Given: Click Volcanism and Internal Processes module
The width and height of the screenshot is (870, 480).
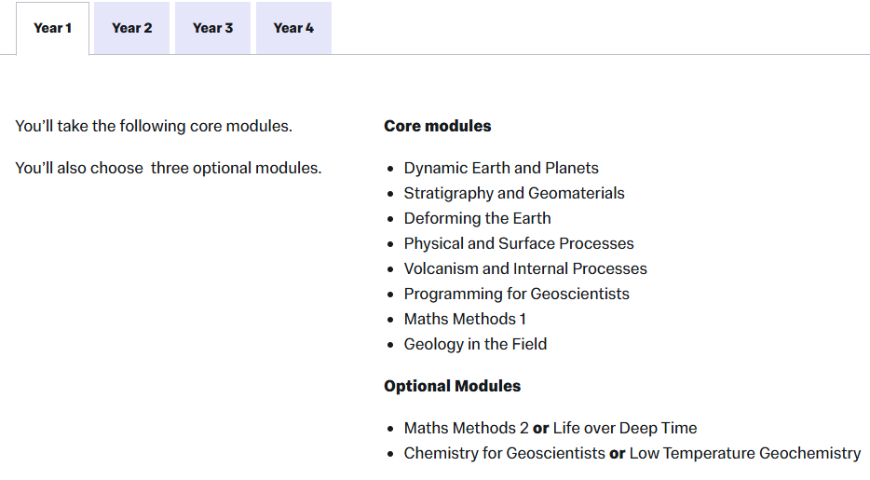Looking at the screenshot, I should click(524, 269).
